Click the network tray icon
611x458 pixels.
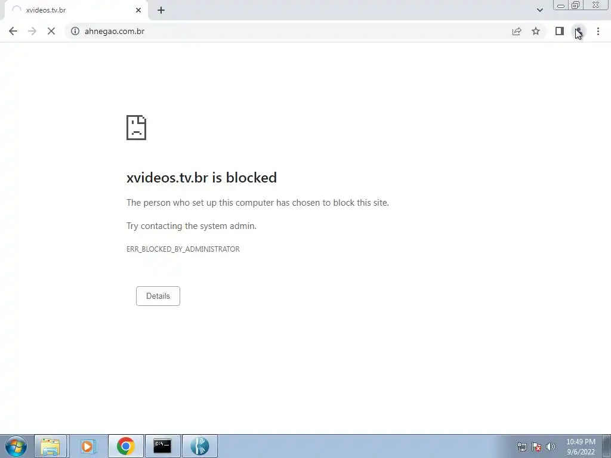pos(521,447)
